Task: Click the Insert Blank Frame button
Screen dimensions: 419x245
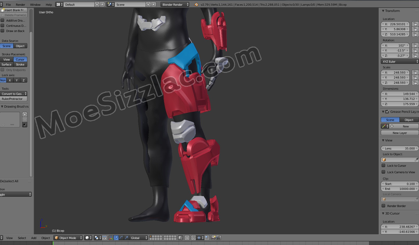Action: (14, 10)
